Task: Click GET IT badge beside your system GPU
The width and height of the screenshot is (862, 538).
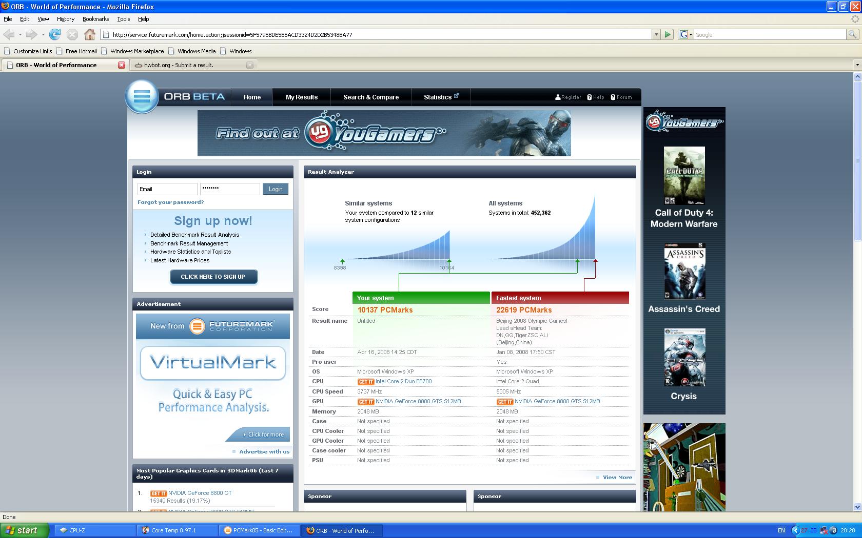Action: click(x=366, y=402)
